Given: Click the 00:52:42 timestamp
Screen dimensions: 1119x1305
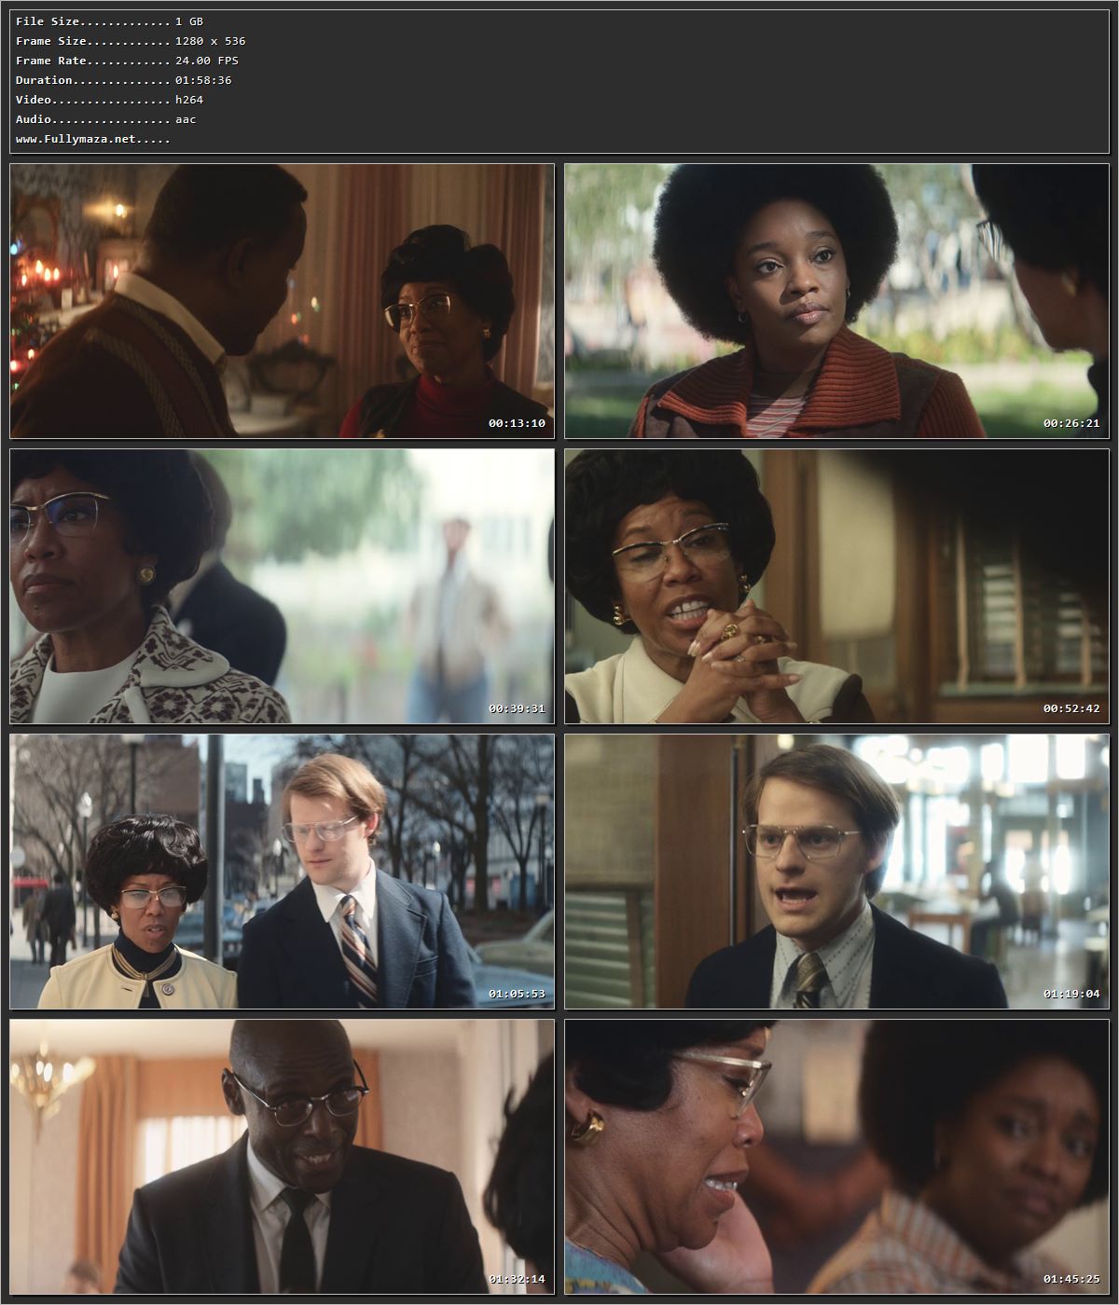Looking at the screenshot, I should click(1071, 708).
